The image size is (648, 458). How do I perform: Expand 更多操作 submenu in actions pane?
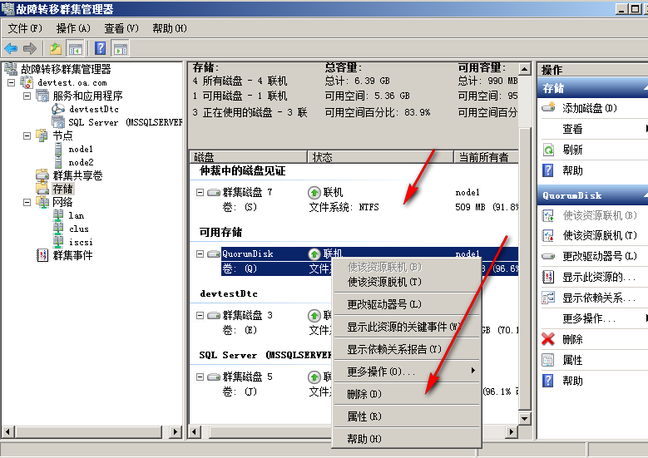646,318
